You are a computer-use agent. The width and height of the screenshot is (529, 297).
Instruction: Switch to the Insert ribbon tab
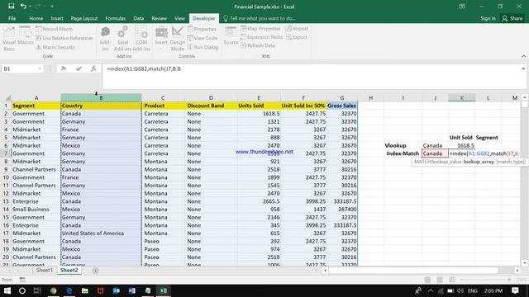[57, 18]
